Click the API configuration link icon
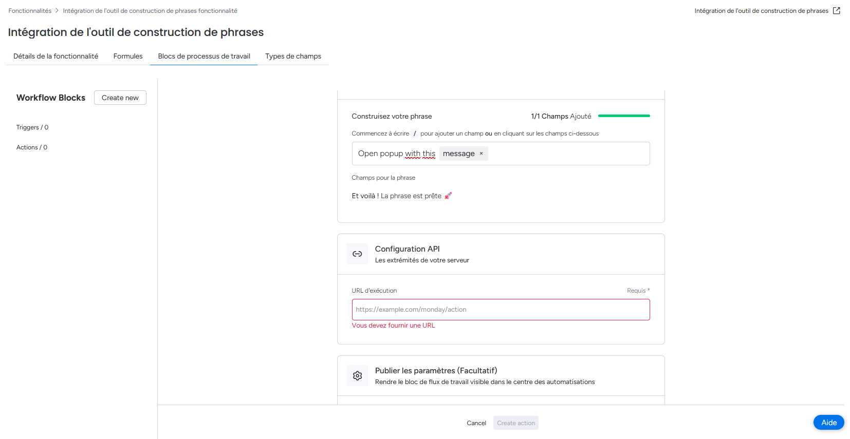The image size is (850, 439). click(357, 254)
